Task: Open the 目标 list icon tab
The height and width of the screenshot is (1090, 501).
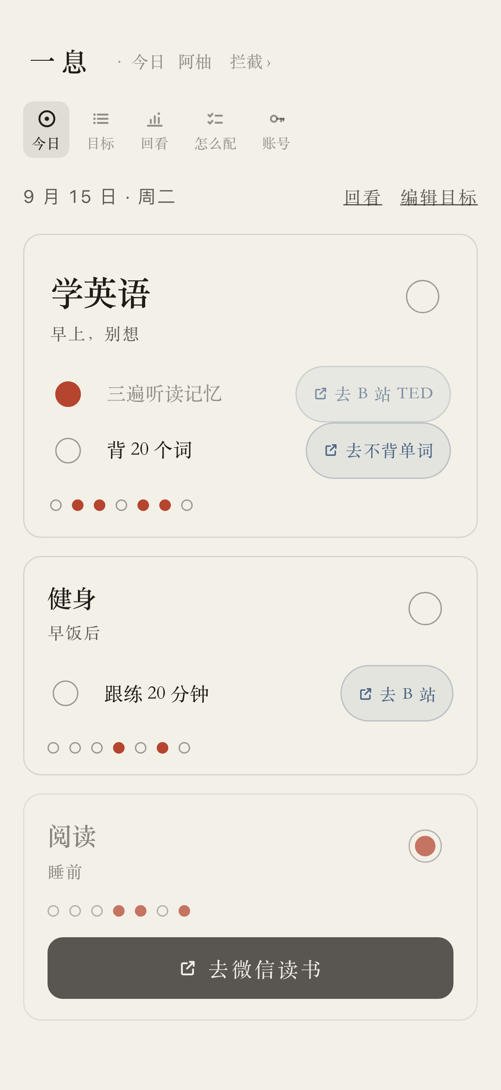Action: [101, 130]
